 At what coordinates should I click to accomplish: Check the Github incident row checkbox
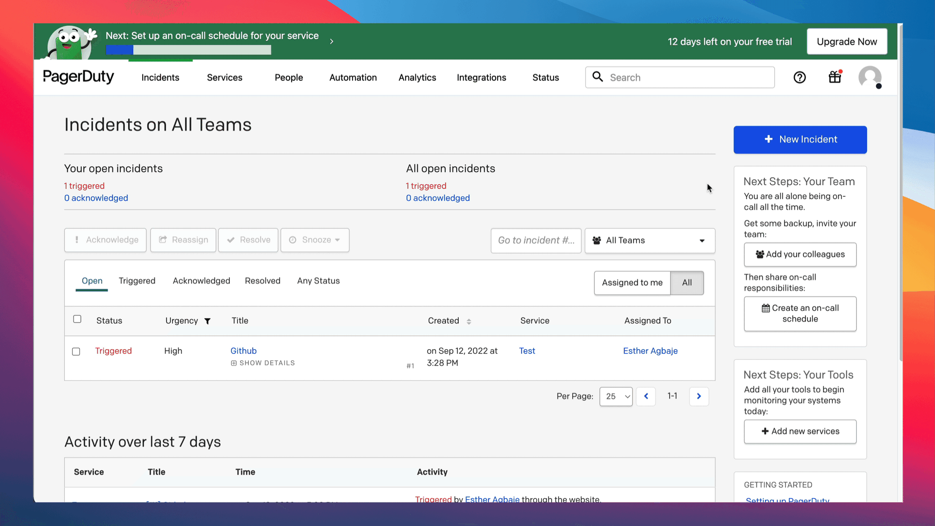point(76,352)
